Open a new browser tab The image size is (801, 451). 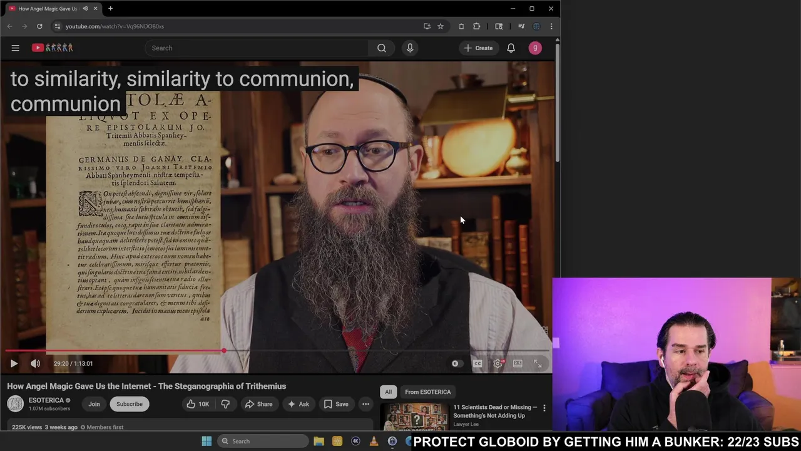[110, 8]
